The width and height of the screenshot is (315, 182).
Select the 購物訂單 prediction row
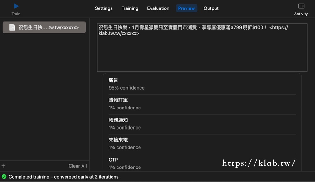pos(202,104)
